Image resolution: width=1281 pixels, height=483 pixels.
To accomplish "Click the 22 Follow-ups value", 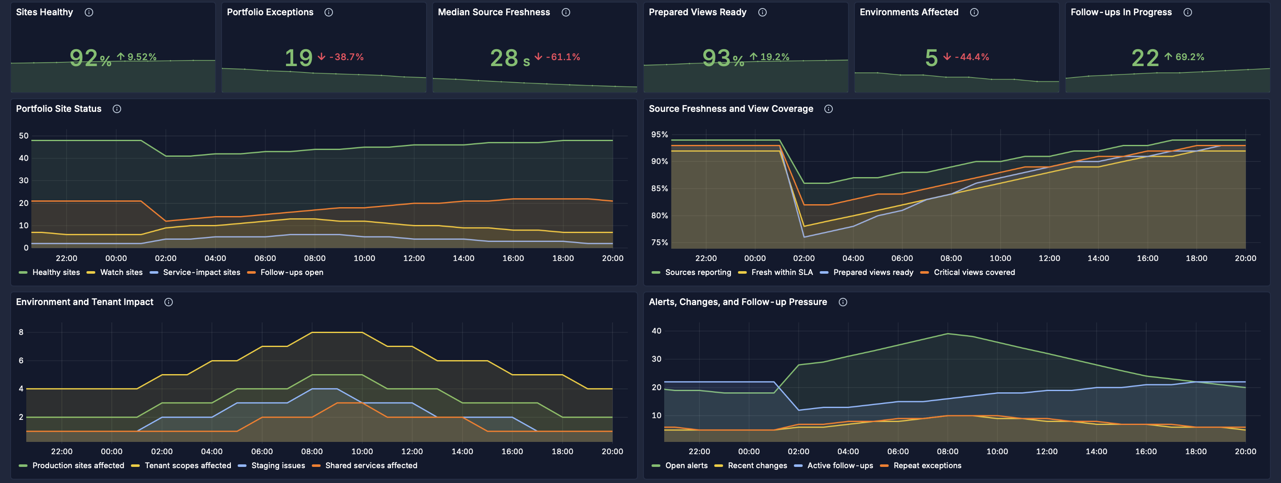I will point(1145,58).
